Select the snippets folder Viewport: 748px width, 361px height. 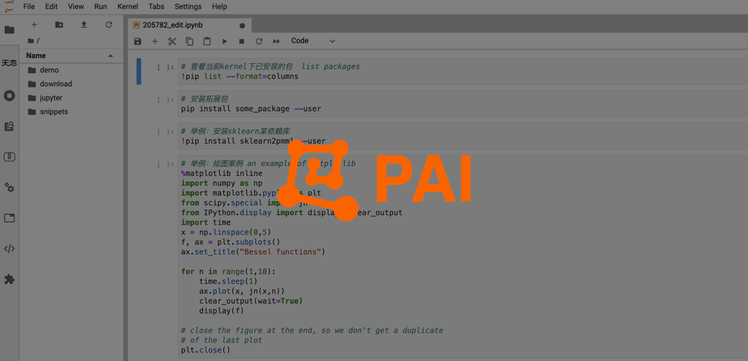[x=72, y=112]
